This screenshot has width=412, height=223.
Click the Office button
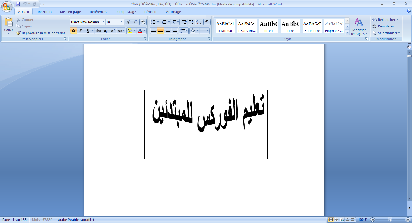click(7, 6)
